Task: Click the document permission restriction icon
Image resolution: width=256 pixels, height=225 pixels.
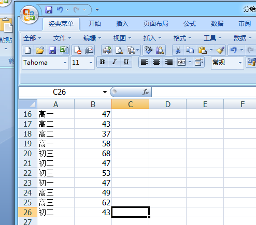Action: (x=78, y=50)
